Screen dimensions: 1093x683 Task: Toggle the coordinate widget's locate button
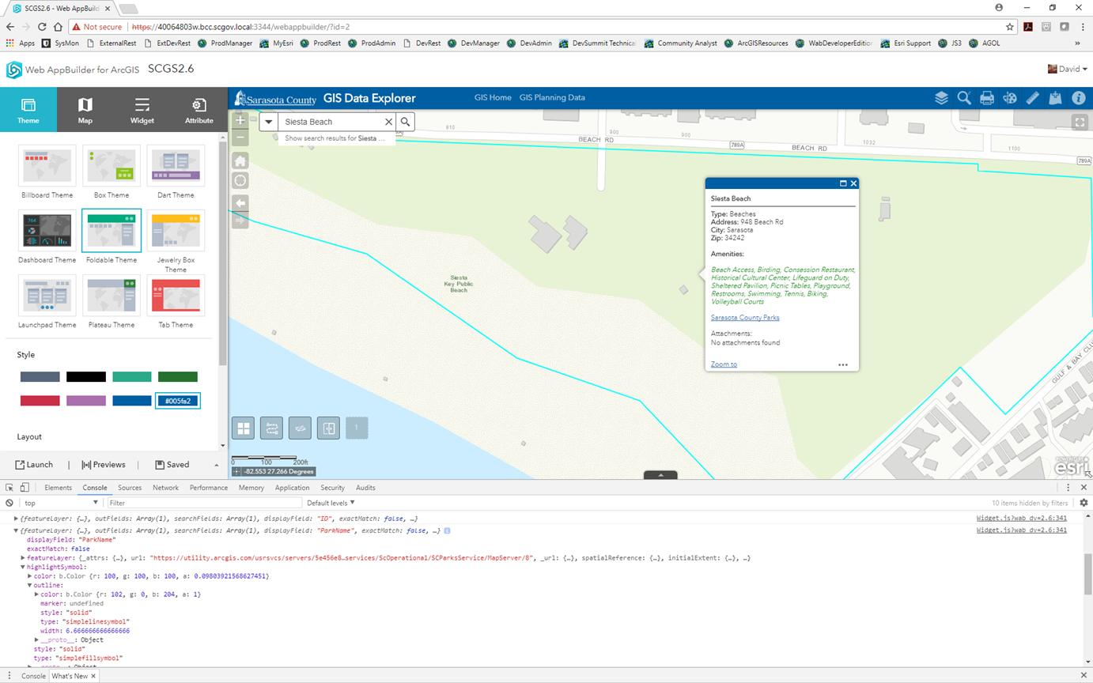236,471
